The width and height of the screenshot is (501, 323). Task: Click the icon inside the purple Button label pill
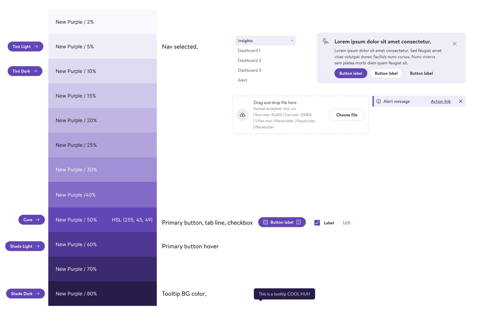click(x=265, y=222)
